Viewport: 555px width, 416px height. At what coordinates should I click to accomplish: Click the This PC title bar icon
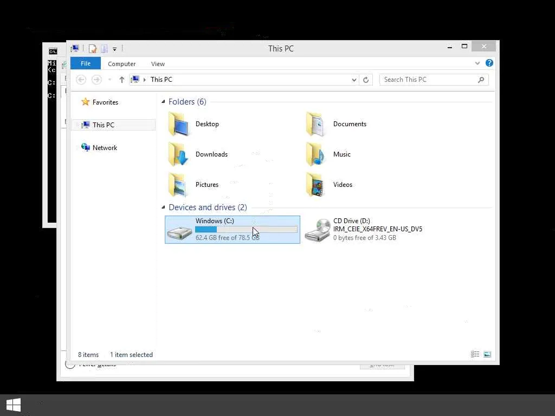tap(75, 48)
